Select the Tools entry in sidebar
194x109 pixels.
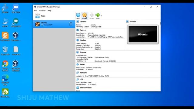coord(54,16)
